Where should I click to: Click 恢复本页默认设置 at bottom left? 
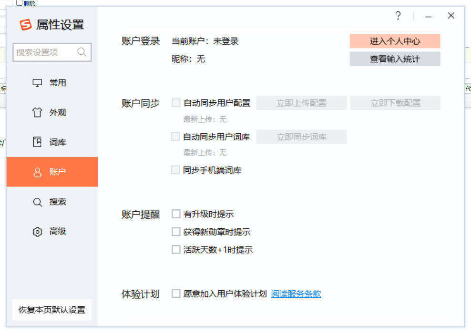pyautogui.click(x=51, y=310)
